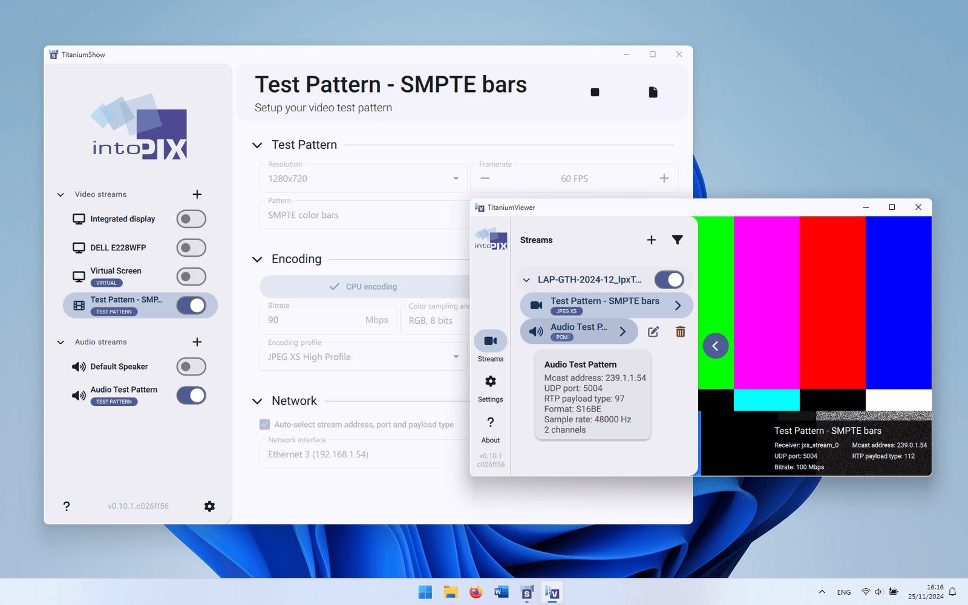Viewport: 968px width, 605px height.
Task: Disable Audio Test Pattern stream toggle
Action: [x=191, y=396]
